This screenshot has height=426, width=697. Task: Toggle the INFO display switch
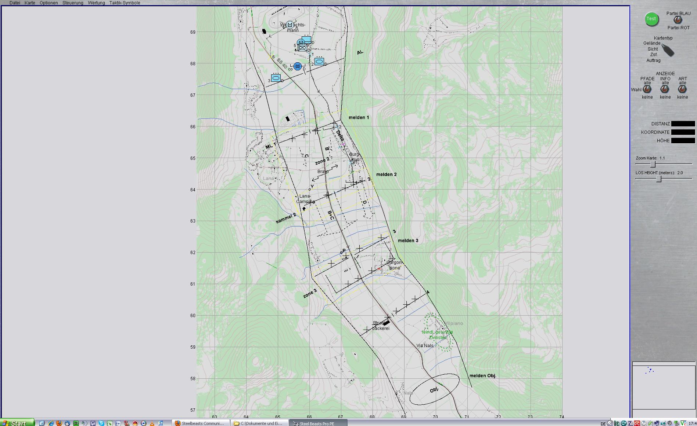665,89
